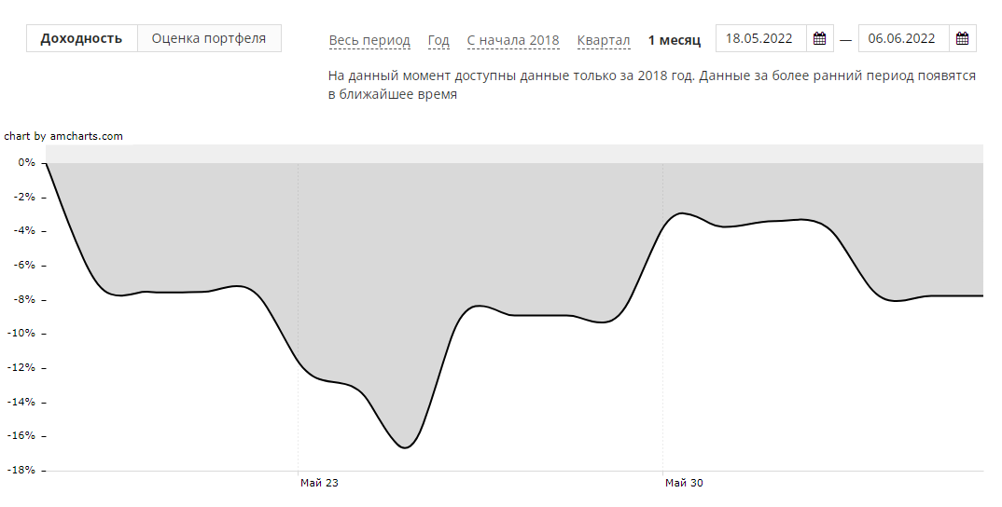1002x507 pixels.
Task: Click the -10% y-axis label
Action: (x=22, y=334)
